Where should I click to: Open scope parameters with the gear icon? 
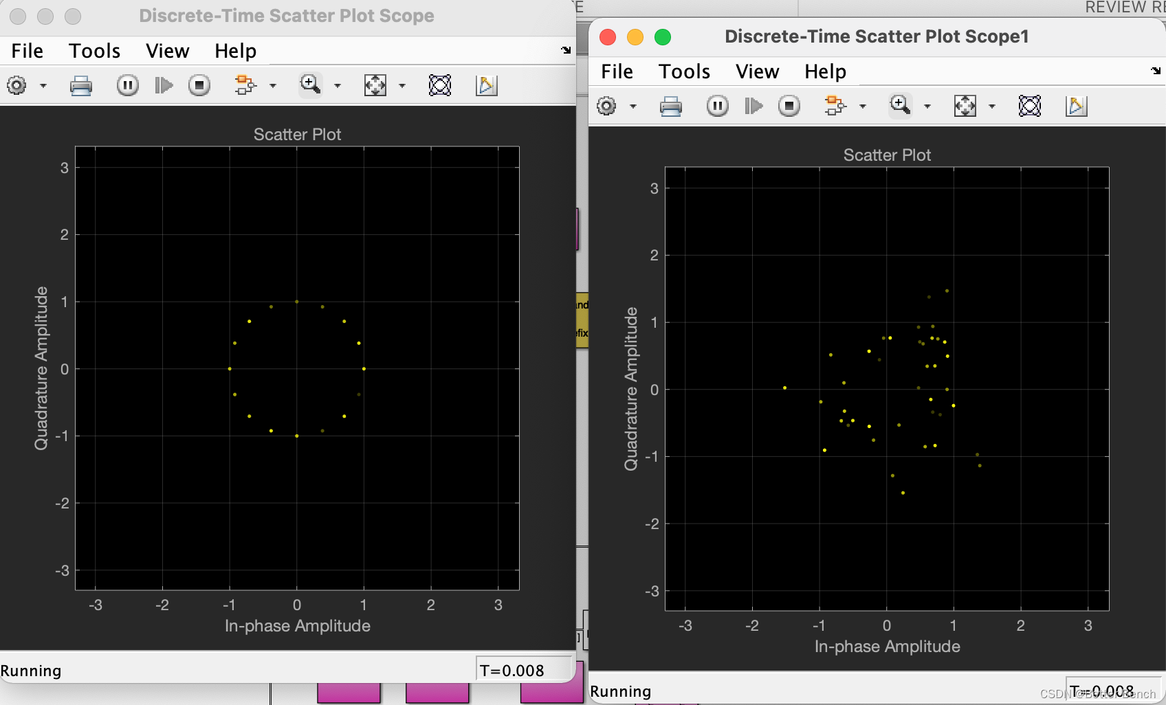coord(15,85)
